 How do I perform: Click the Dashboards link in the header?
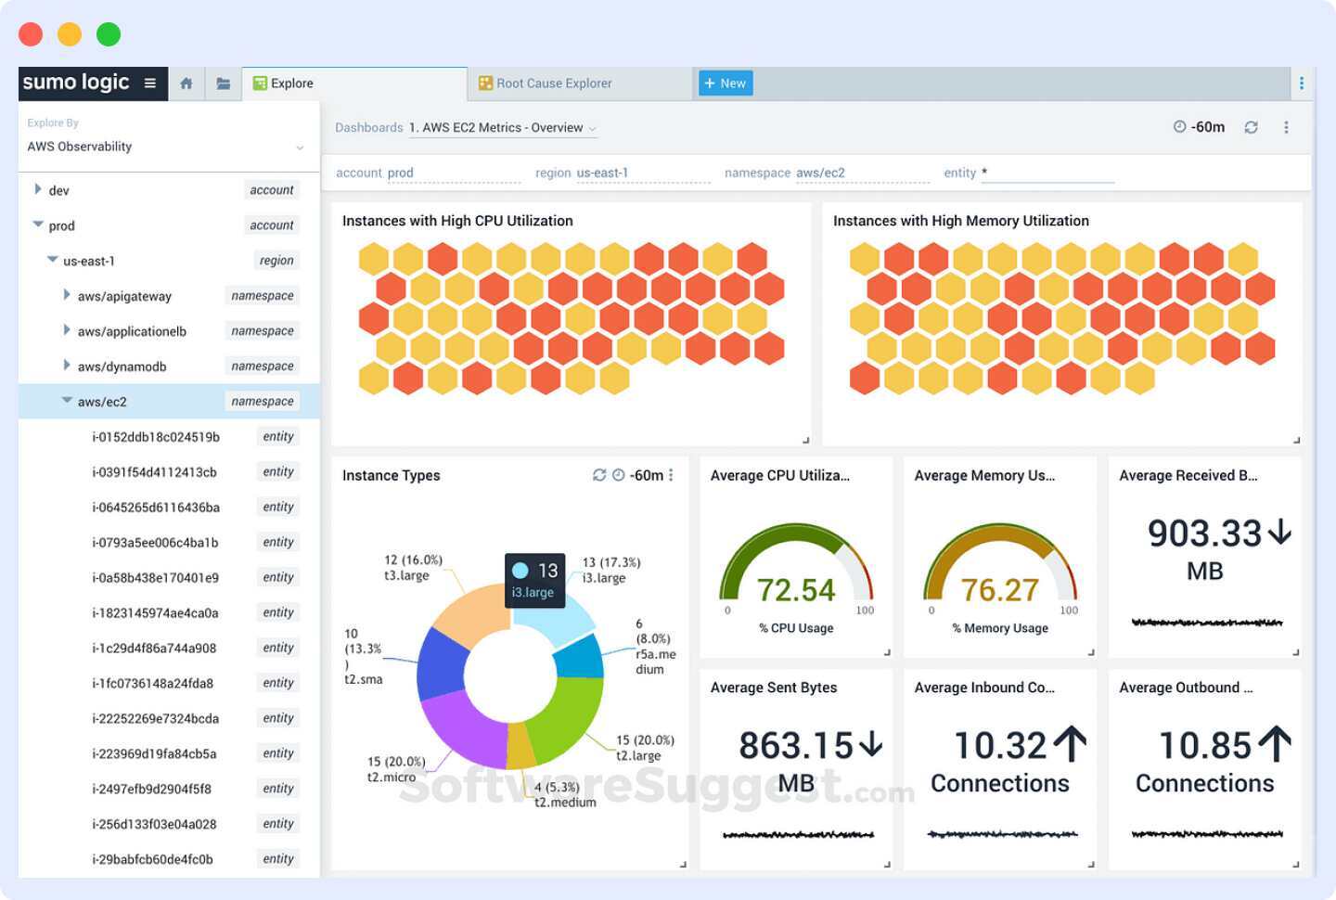point(368,127)
